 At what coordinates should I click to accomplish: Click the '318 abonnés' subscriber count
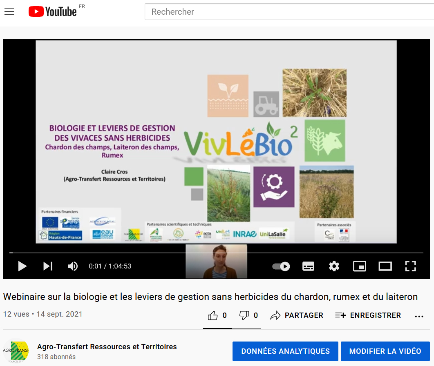point(56,357)
